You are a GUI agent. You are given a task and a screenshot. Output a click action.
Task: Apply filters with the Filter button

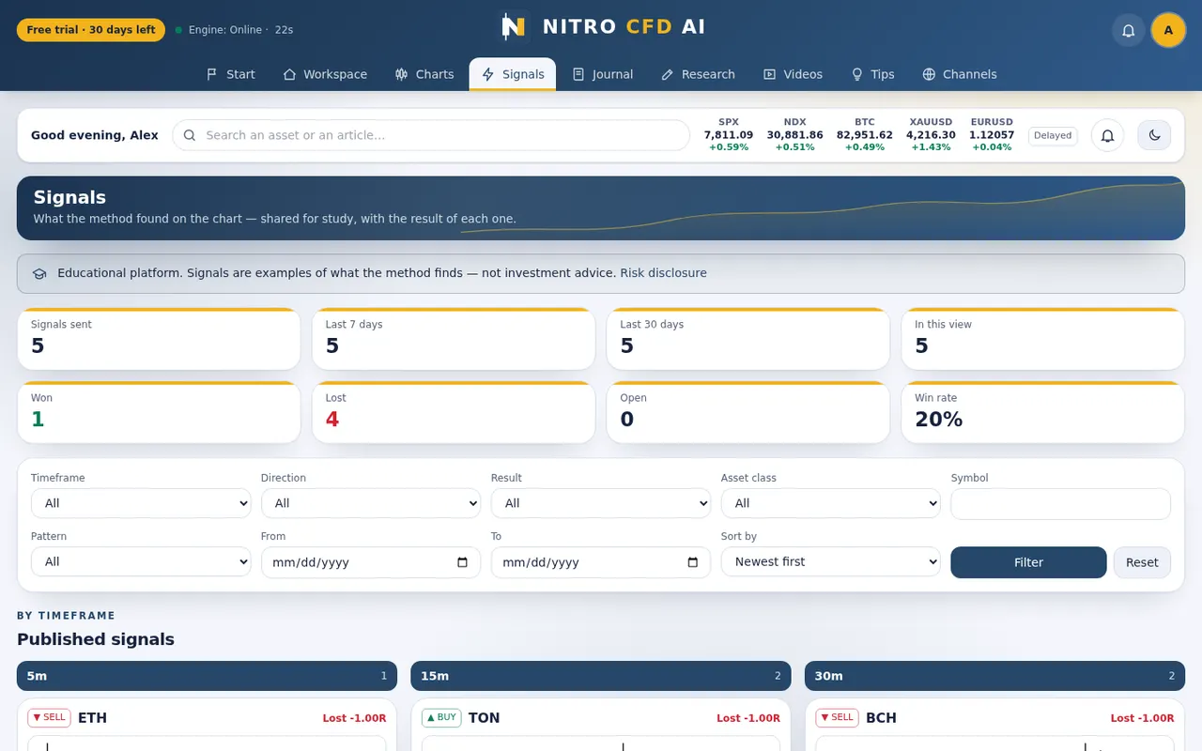coord(1028,562)
